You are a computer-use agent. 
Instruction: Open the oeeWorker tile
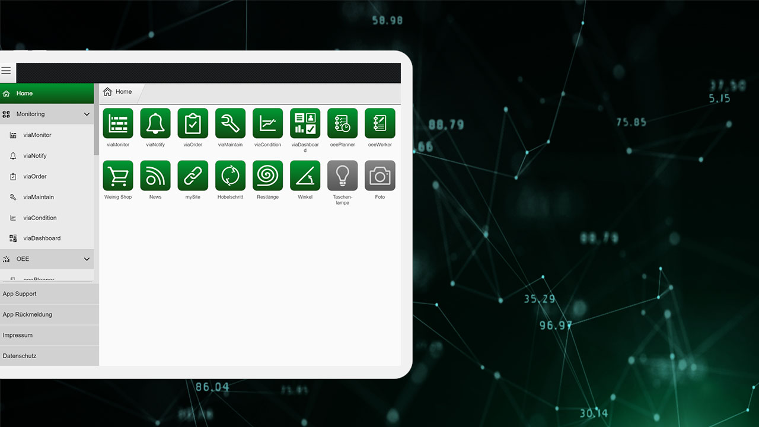click(x=379, y=123)
